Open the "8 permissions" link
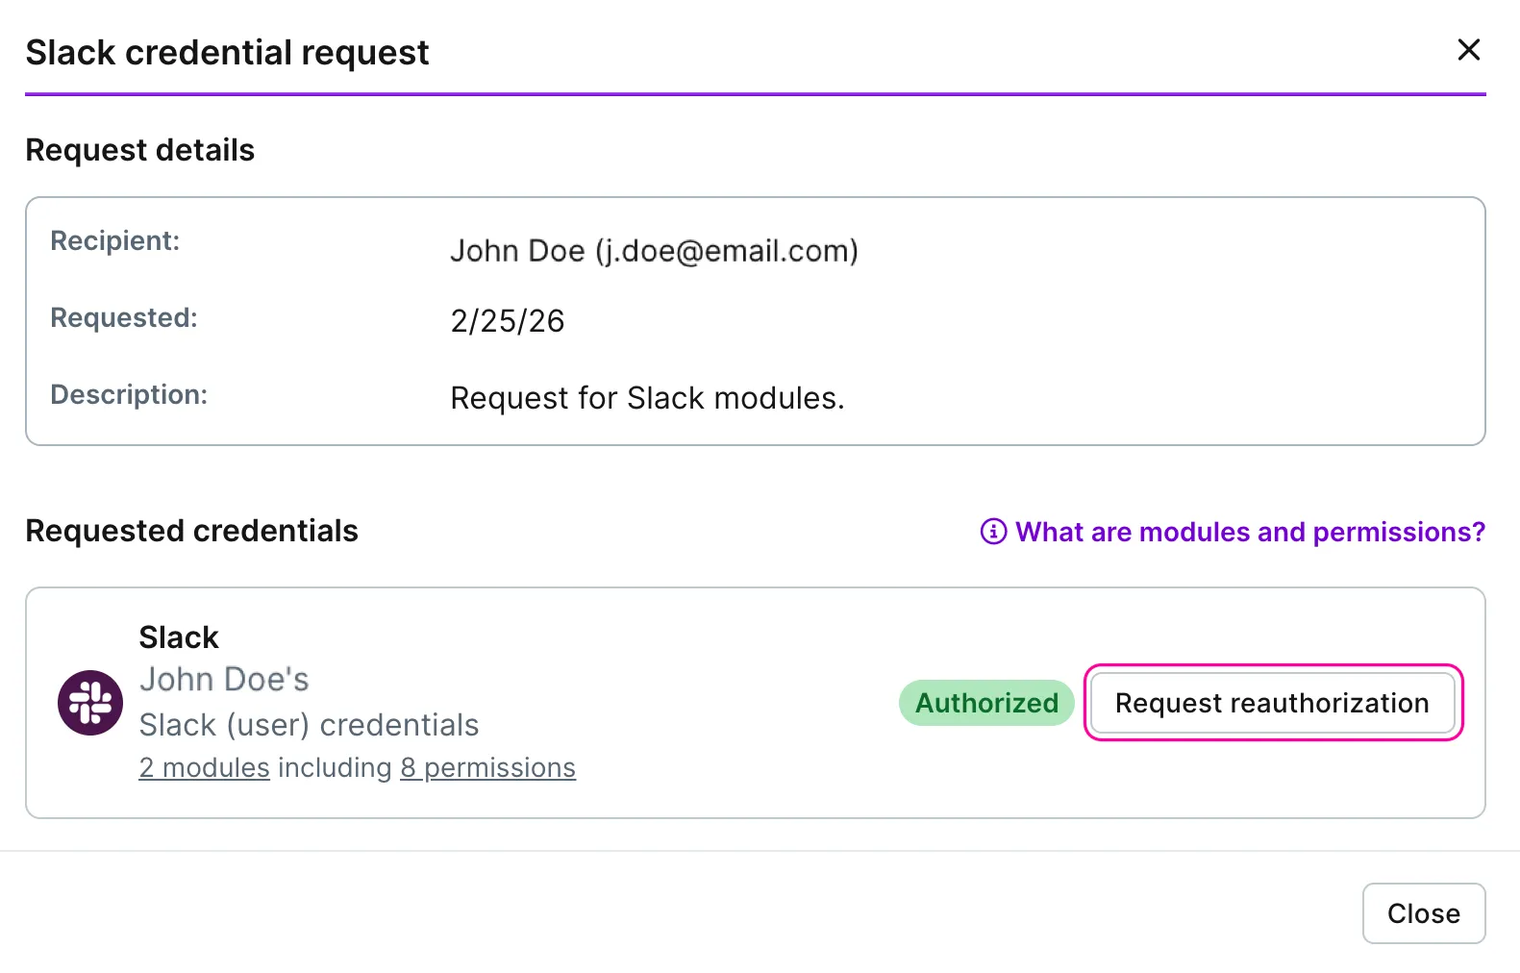Image resolution: width=1520 pixels, height=973 pixels. (x=488, y=767)
